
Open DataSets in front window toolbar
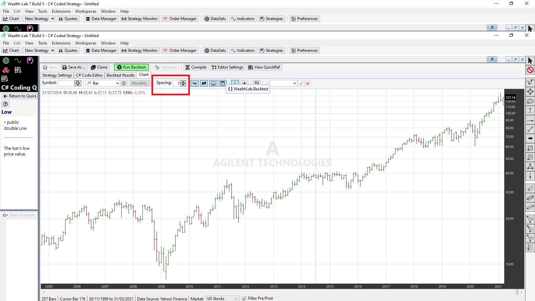click(215, 51)
